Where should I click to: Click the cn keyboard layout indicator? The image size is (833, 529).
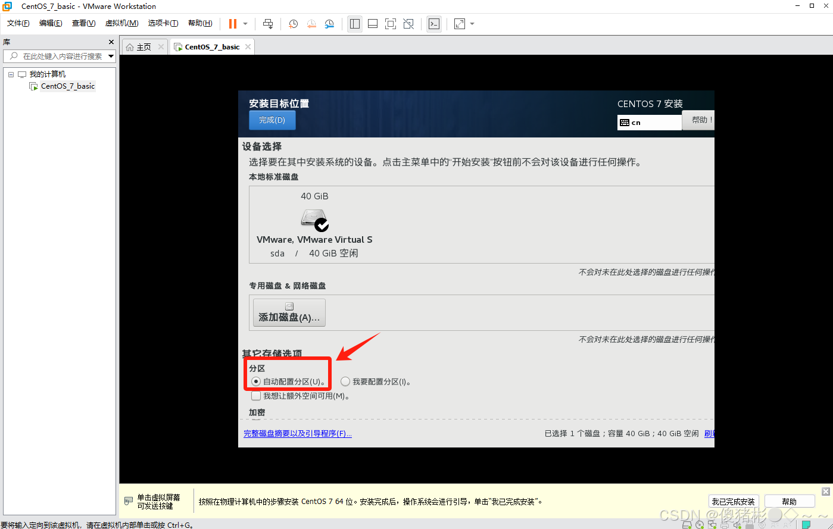tap(649, 123)
